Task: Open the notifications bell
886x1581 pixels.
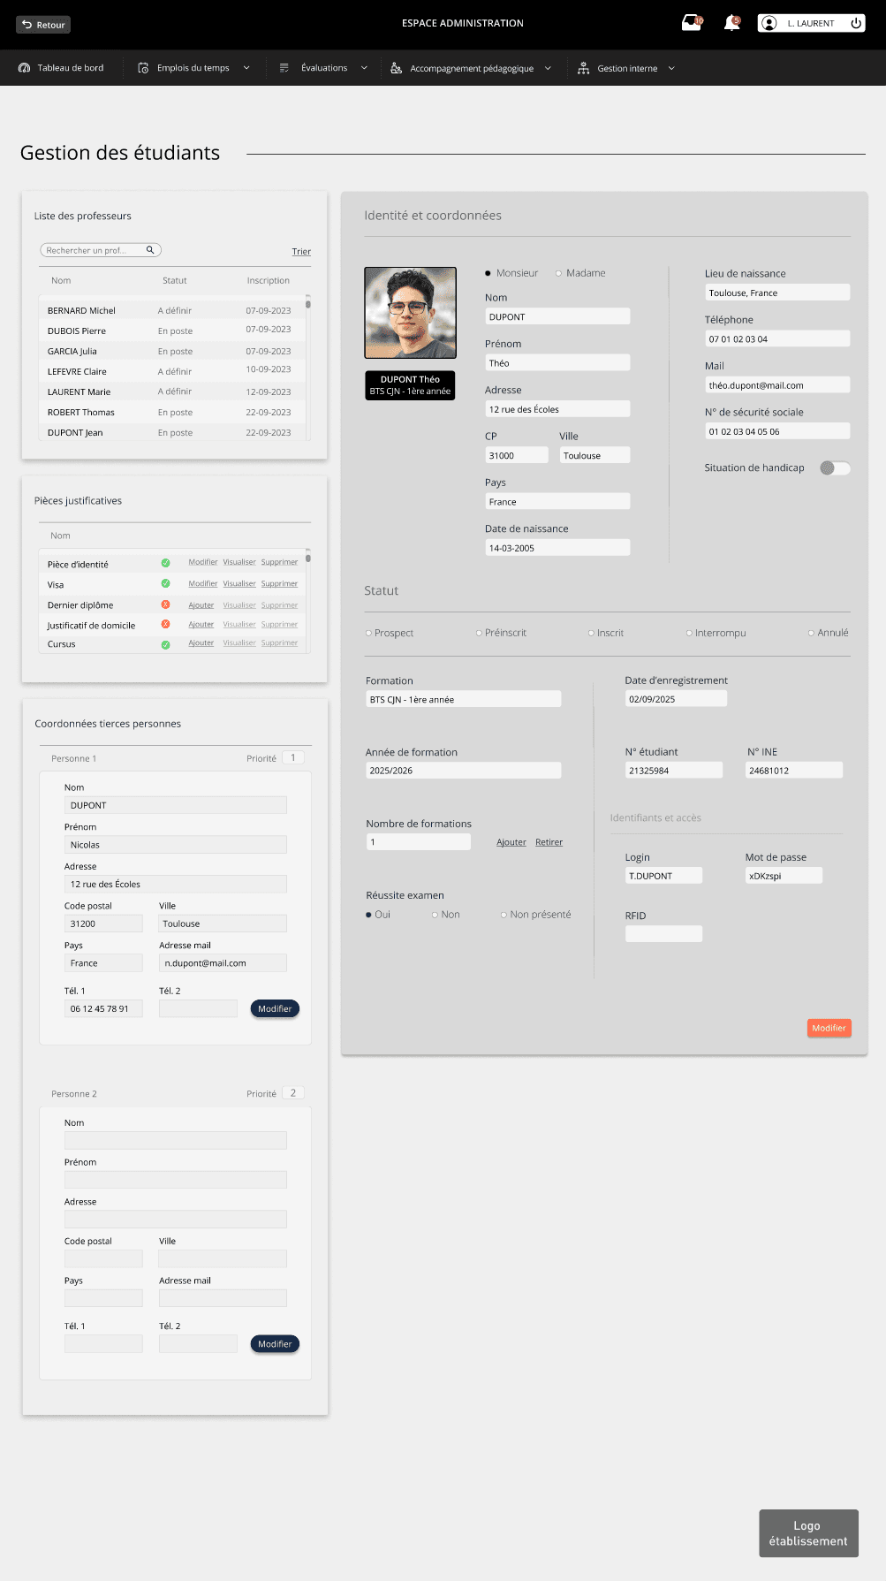Action: pyautogui.click(x=731, y=23)
